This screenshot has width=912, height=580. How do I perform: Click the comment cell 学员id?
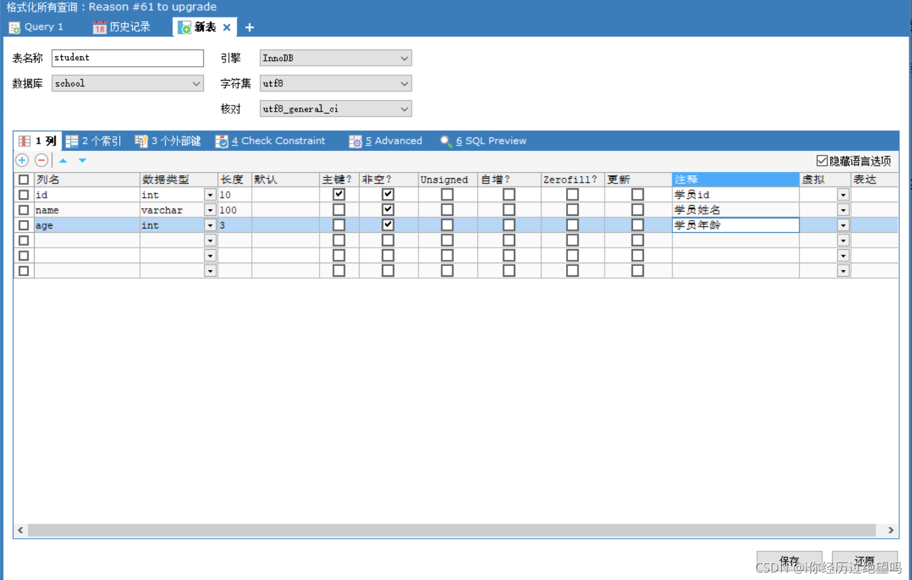tap(735, 195)
